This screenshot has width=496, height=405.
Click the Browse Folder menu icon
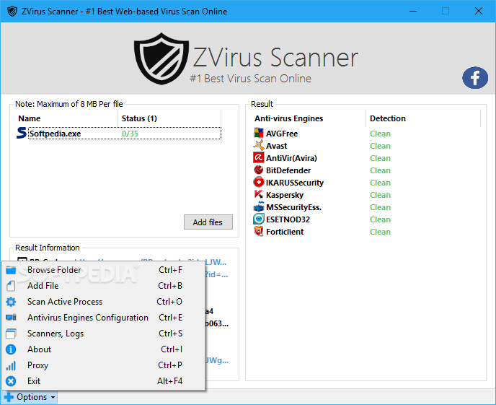[11, 270]
